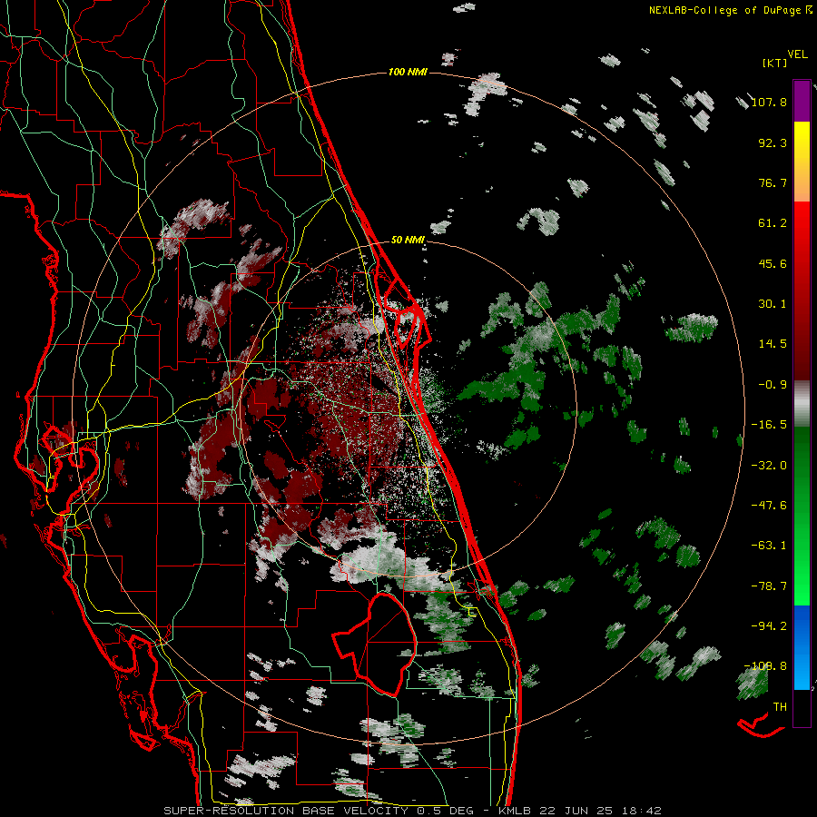
Task: Select the -63.1 legend value
Action: 769,546
